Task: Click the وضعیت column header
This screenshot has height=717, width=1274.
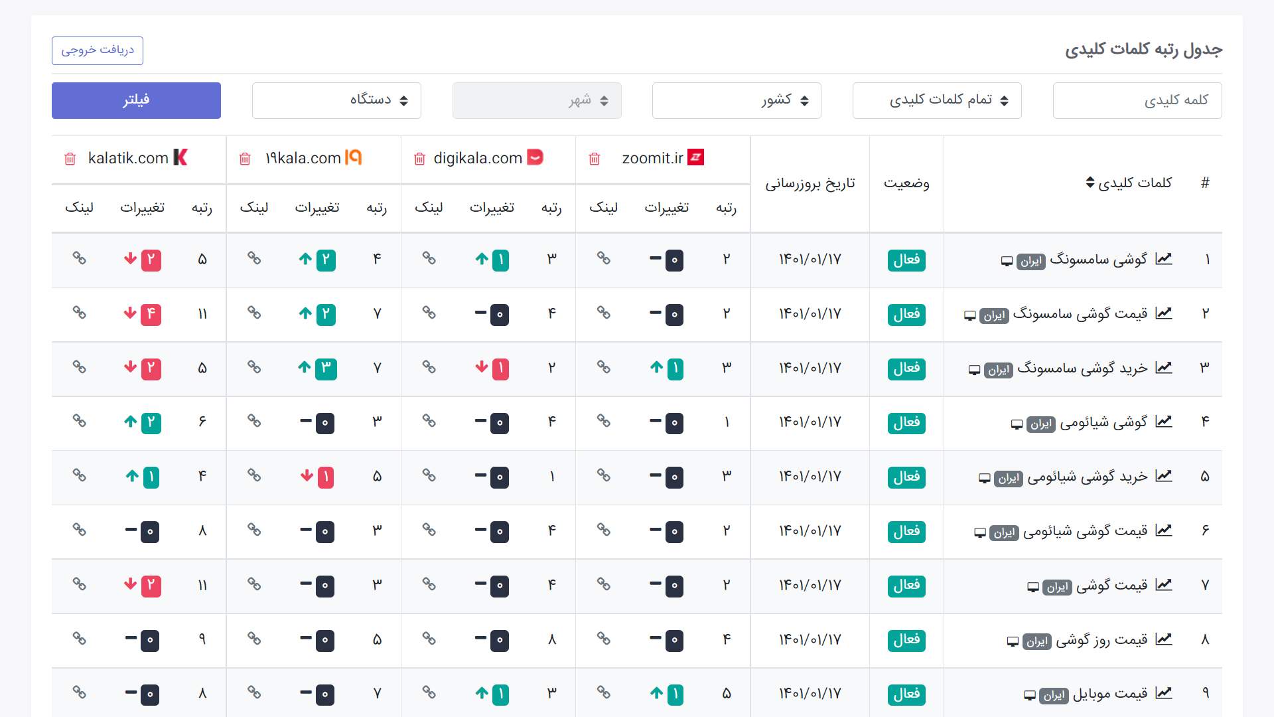Action: point(906,183)
